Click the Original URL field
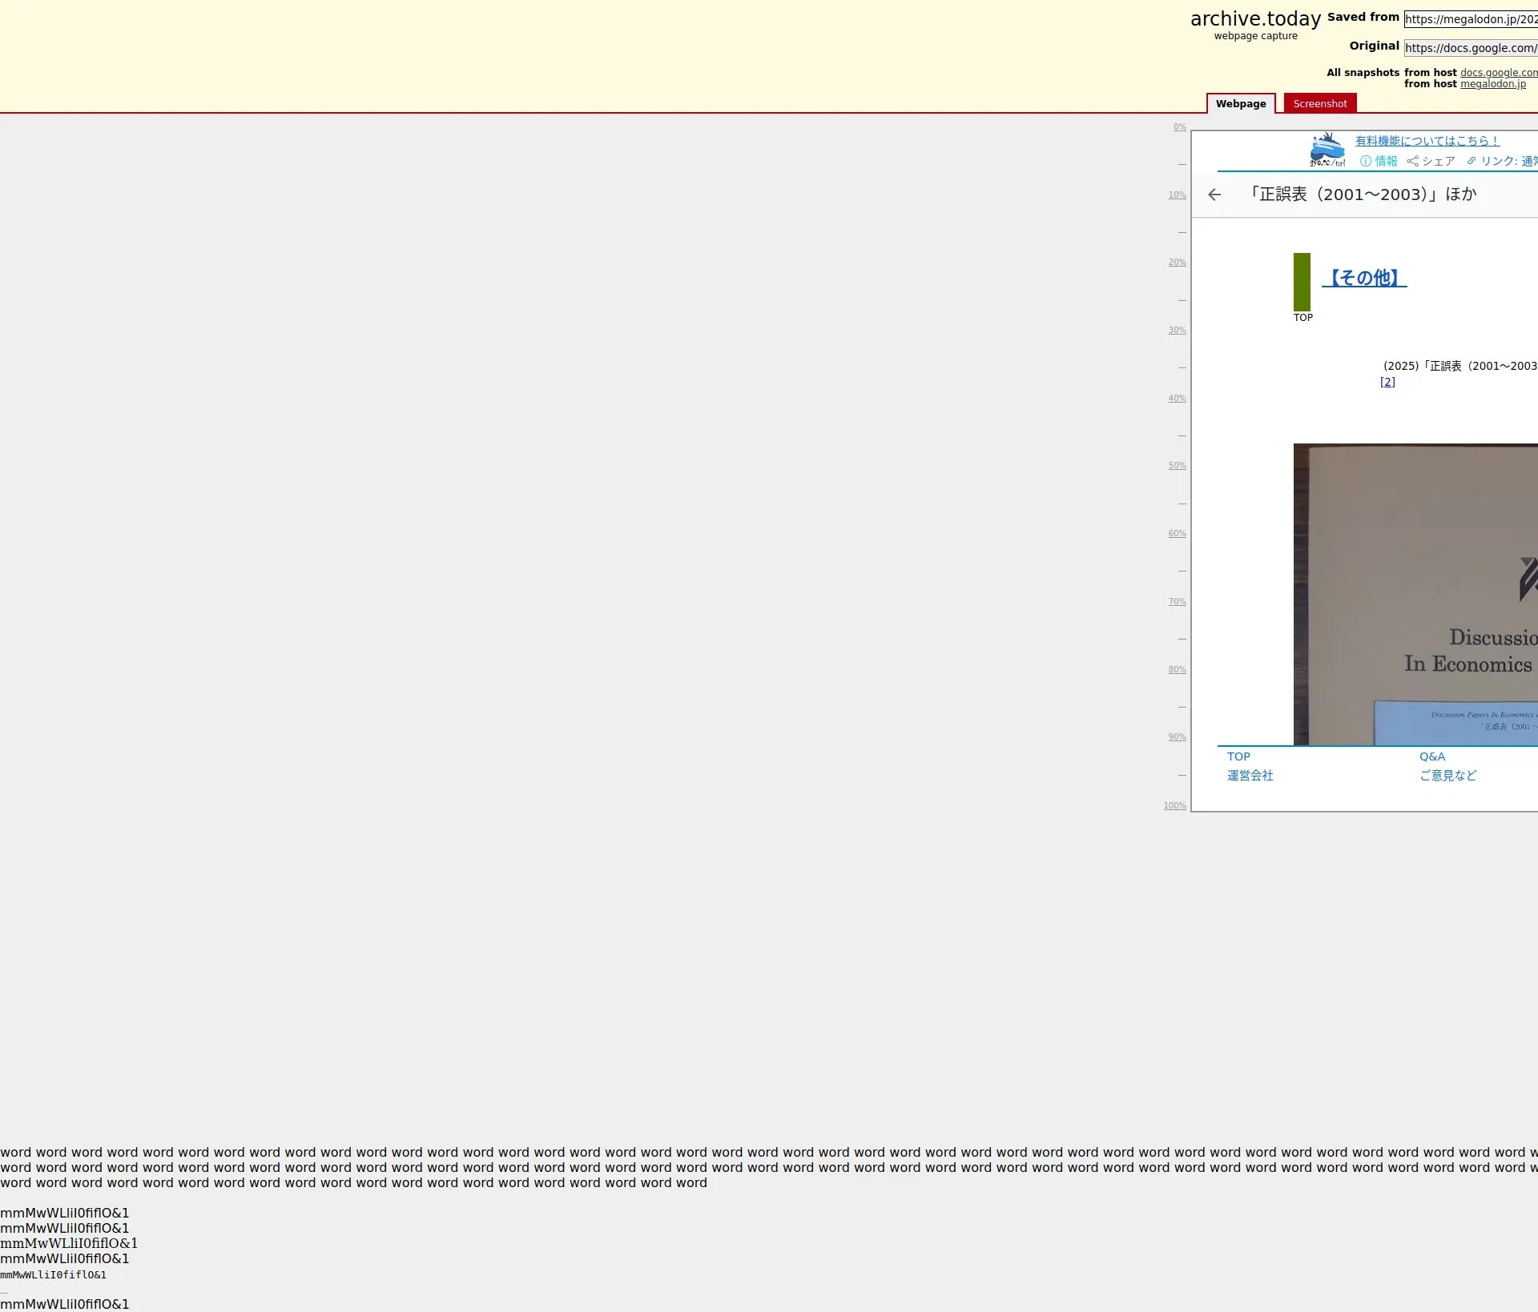Image resolution: width=1538 pixels, height=1312 pixels. coord(1470,48)
